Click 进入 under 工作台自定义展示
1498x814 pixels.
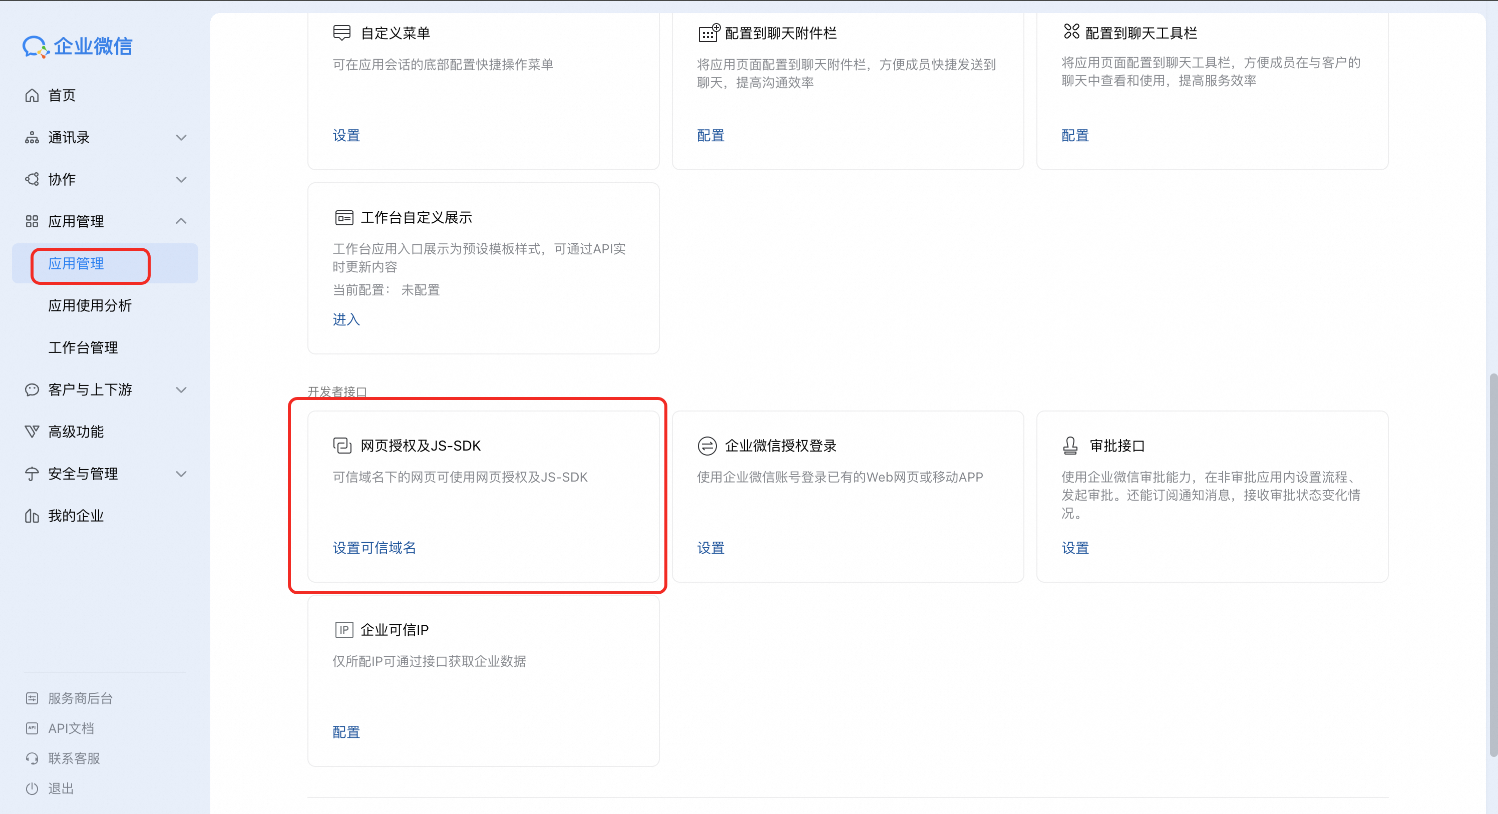coord(346,319)
